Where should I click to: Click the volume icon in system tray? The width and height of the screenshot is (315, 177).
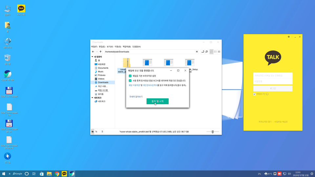coord(289,174)
